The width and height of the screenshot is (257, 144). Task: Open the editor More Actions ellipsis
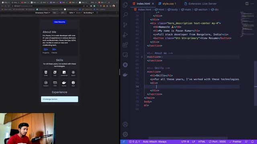[252, 4]
